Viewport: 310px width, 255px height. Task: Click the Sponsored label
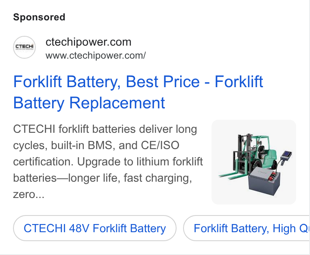click(39, 17)
